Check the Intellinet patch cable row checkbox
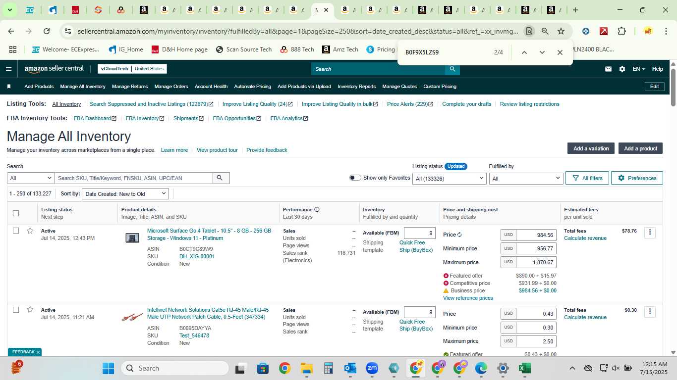 16,310
